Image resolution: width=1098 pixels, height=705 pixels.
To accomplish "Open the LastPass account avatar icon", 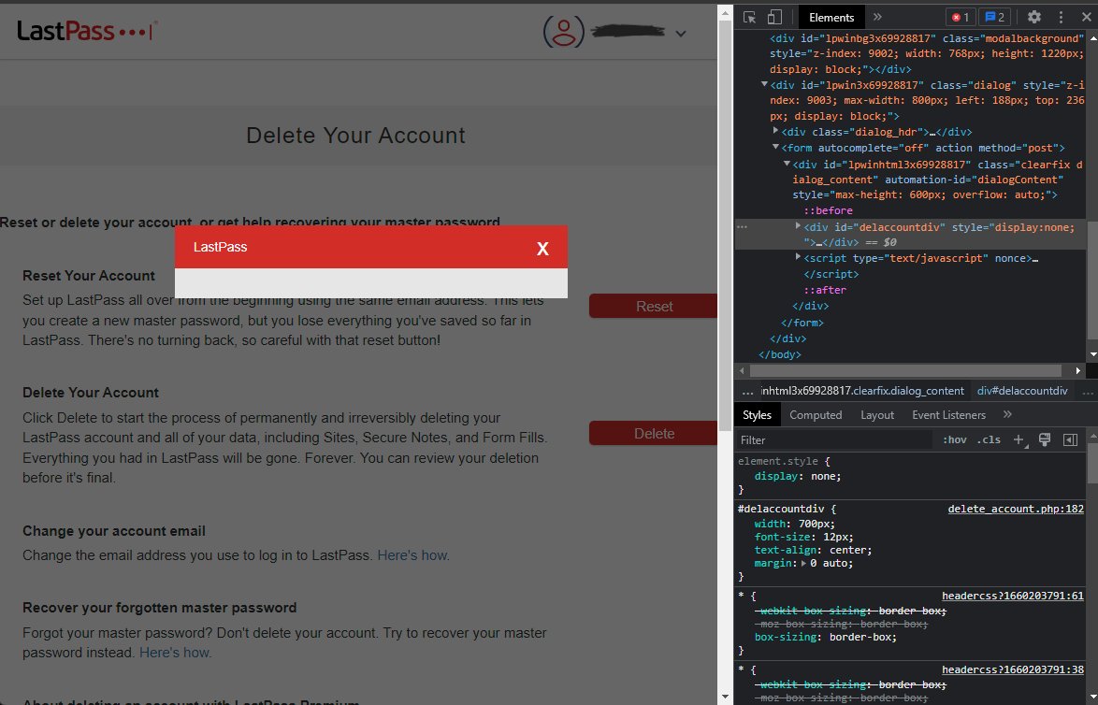I will pos(564,32).
